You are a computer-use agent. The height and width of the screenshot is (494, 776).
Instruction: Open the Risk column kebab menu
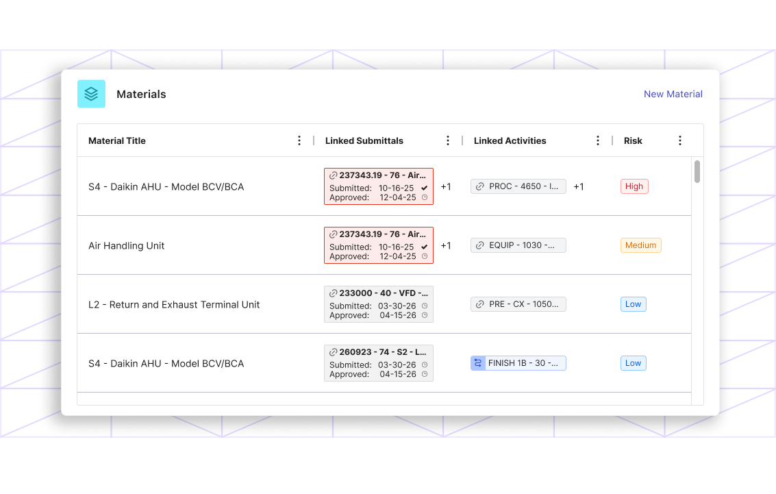click(x=680, y=140)
